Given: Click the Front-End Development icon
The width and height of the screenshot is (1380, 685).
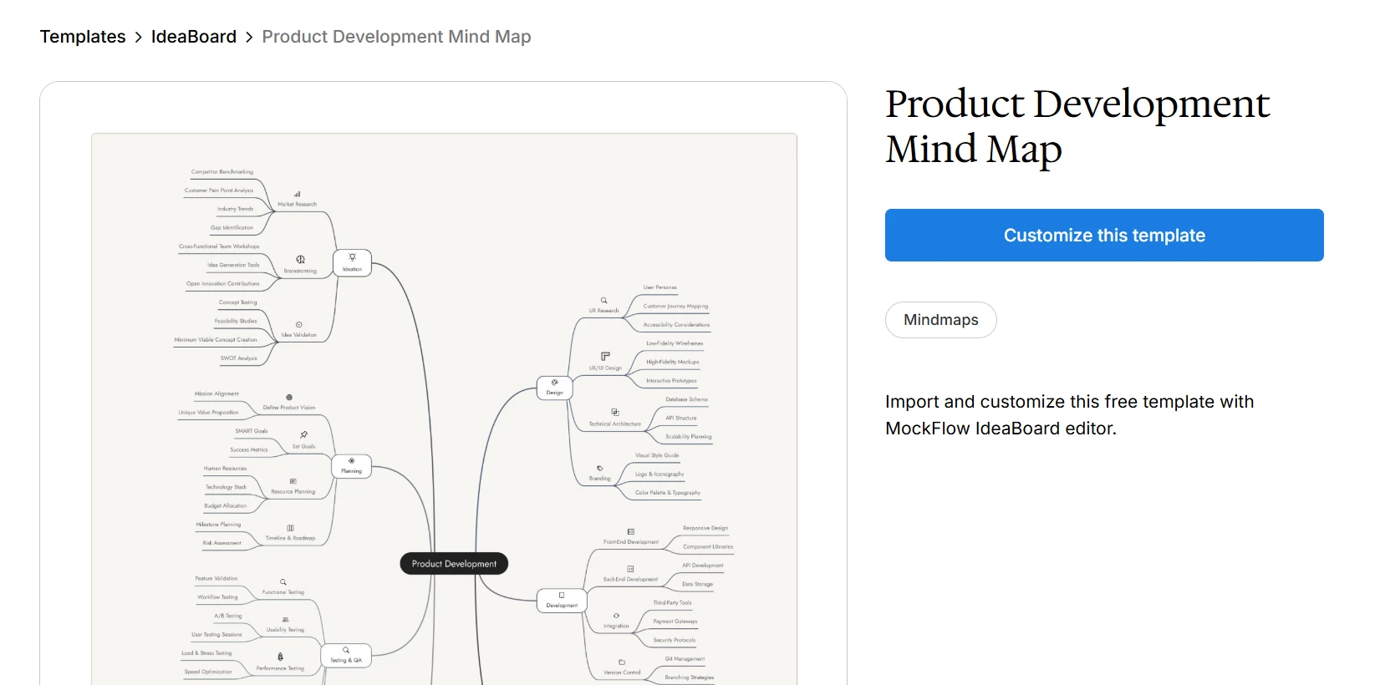Looking at the screenshot, I should [x=631, y=531].
